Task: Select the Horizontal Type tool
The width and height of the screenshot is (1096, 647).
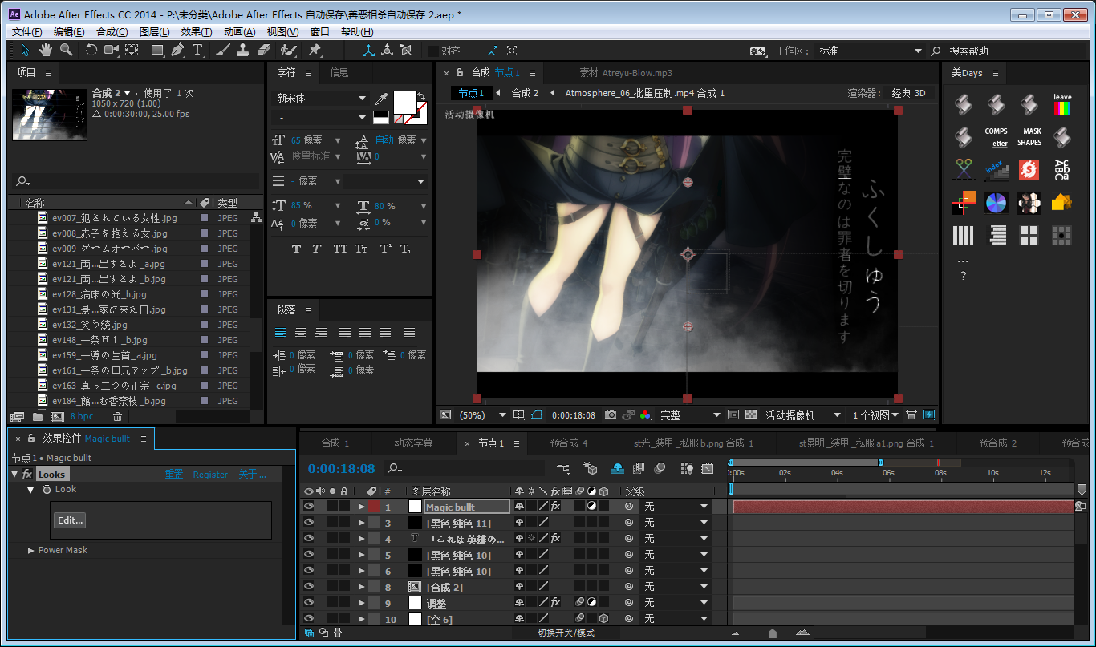Action: 197,50
